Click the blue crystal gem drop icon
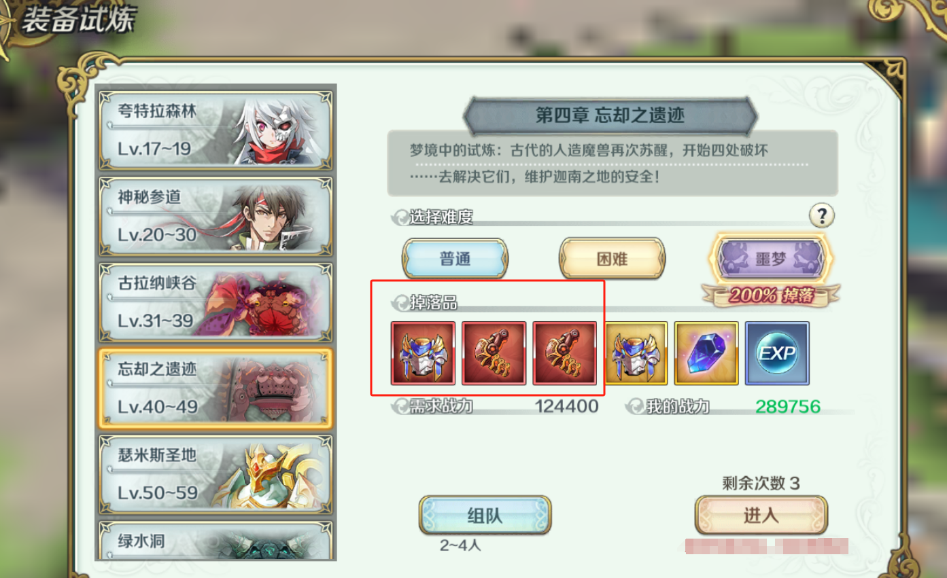Viewport: 947px width, 578px height. point(706,354)
